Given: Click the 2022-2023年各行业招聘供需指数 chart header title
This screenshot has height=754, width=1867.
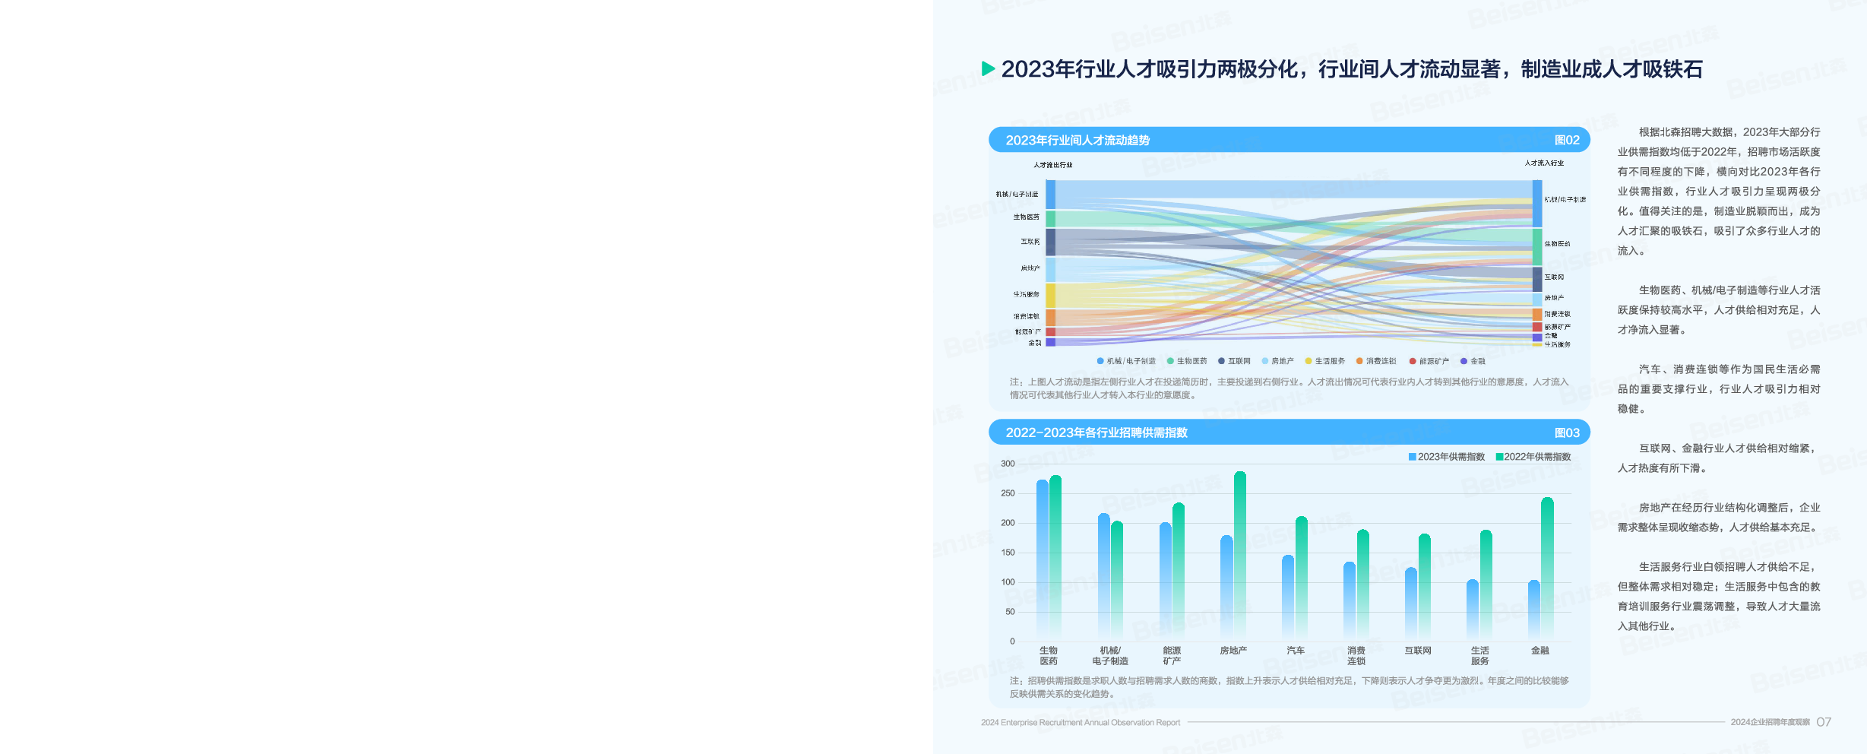Looking at the screenshot, I should click(1096, 432).
